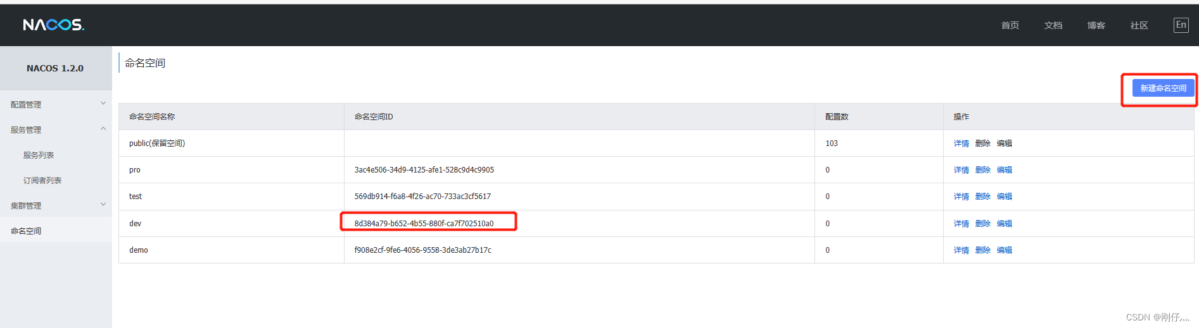Click the demo namespace ID f908e2cf-9fe6-4056-9558-3de3ab27b17c

click(422, 250)
